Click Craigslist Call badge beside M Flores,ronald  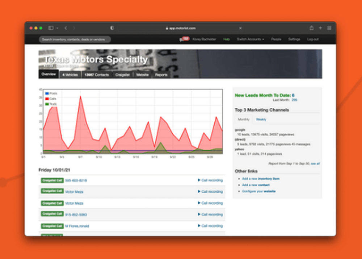point(52,226)
